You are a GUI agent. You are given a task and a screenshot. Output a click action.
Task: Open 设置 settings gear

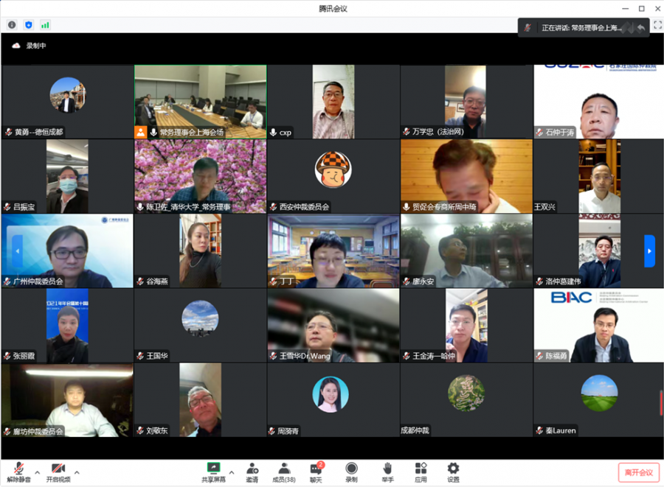pyautogui.click(x=453, y=472)
